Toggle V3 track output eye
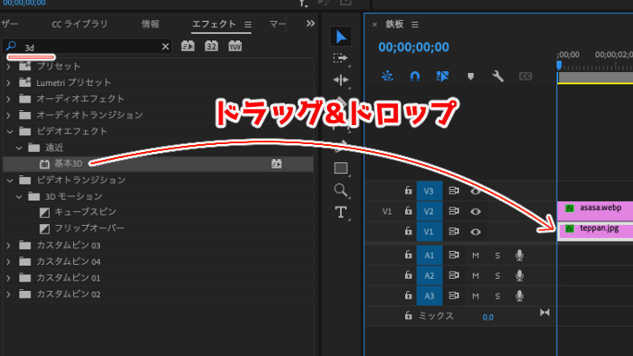The image size is (633, 356). (x=475, y=191)
